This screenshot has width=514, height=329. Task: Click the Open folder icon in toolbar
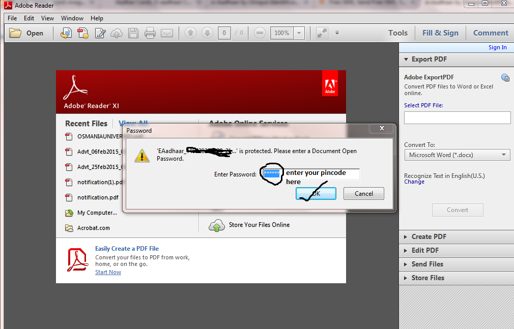[15, 33]
